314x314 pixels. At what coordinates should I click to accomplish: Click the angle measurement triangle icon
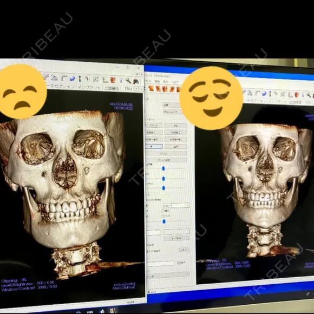pyautogui.click(x=54, y=78)
